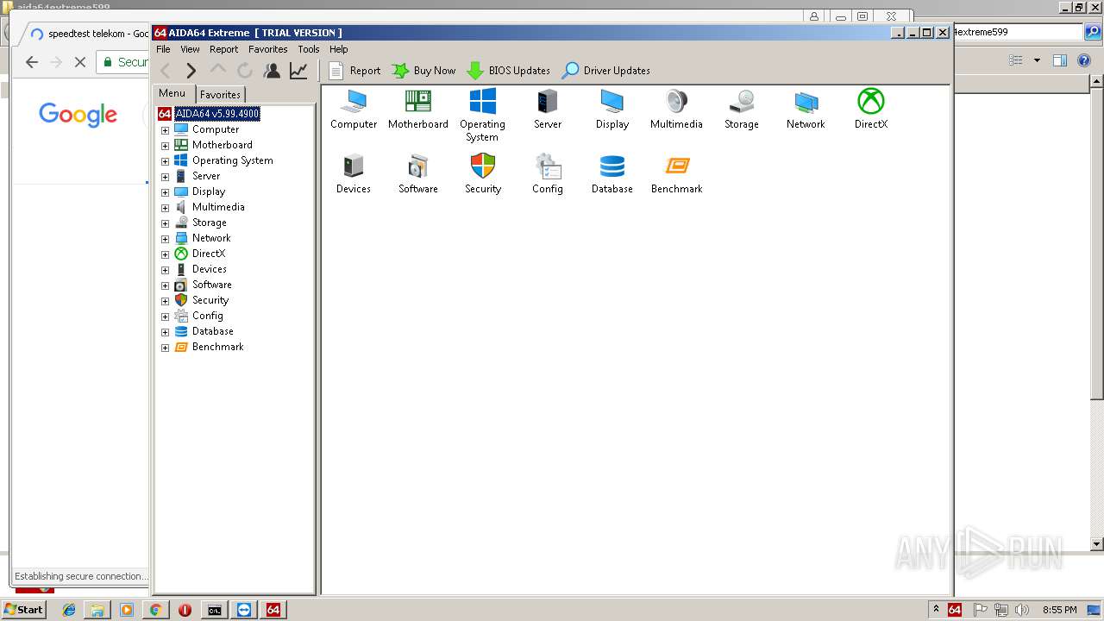Open the Display icon in main pane
1104x621 pixels.
click(612, 102)
